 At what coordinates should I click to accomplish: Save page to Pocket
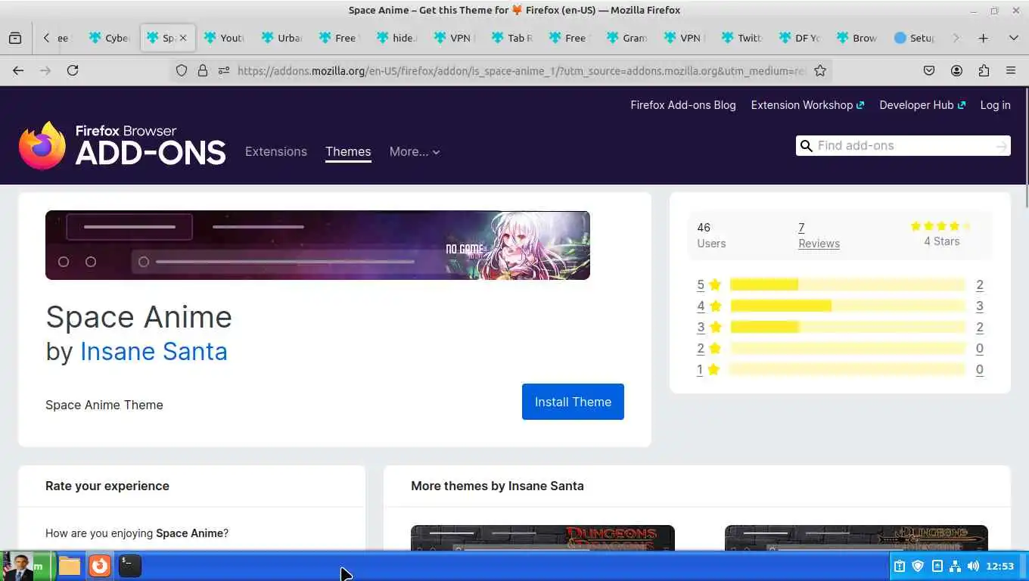coord(929,70)
